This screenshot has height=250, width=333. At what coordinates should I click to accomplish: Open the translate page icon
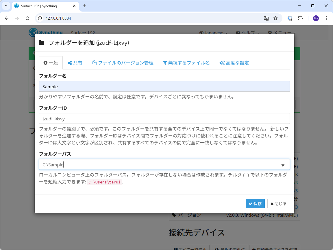[266, 18]
